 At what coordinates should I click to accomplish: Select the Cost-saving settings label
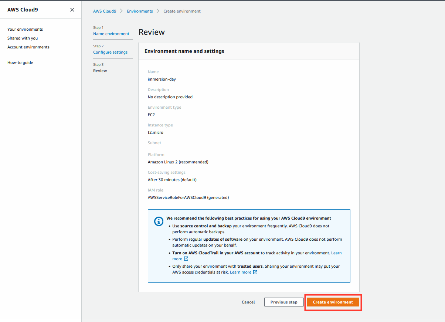pos(167,172)
